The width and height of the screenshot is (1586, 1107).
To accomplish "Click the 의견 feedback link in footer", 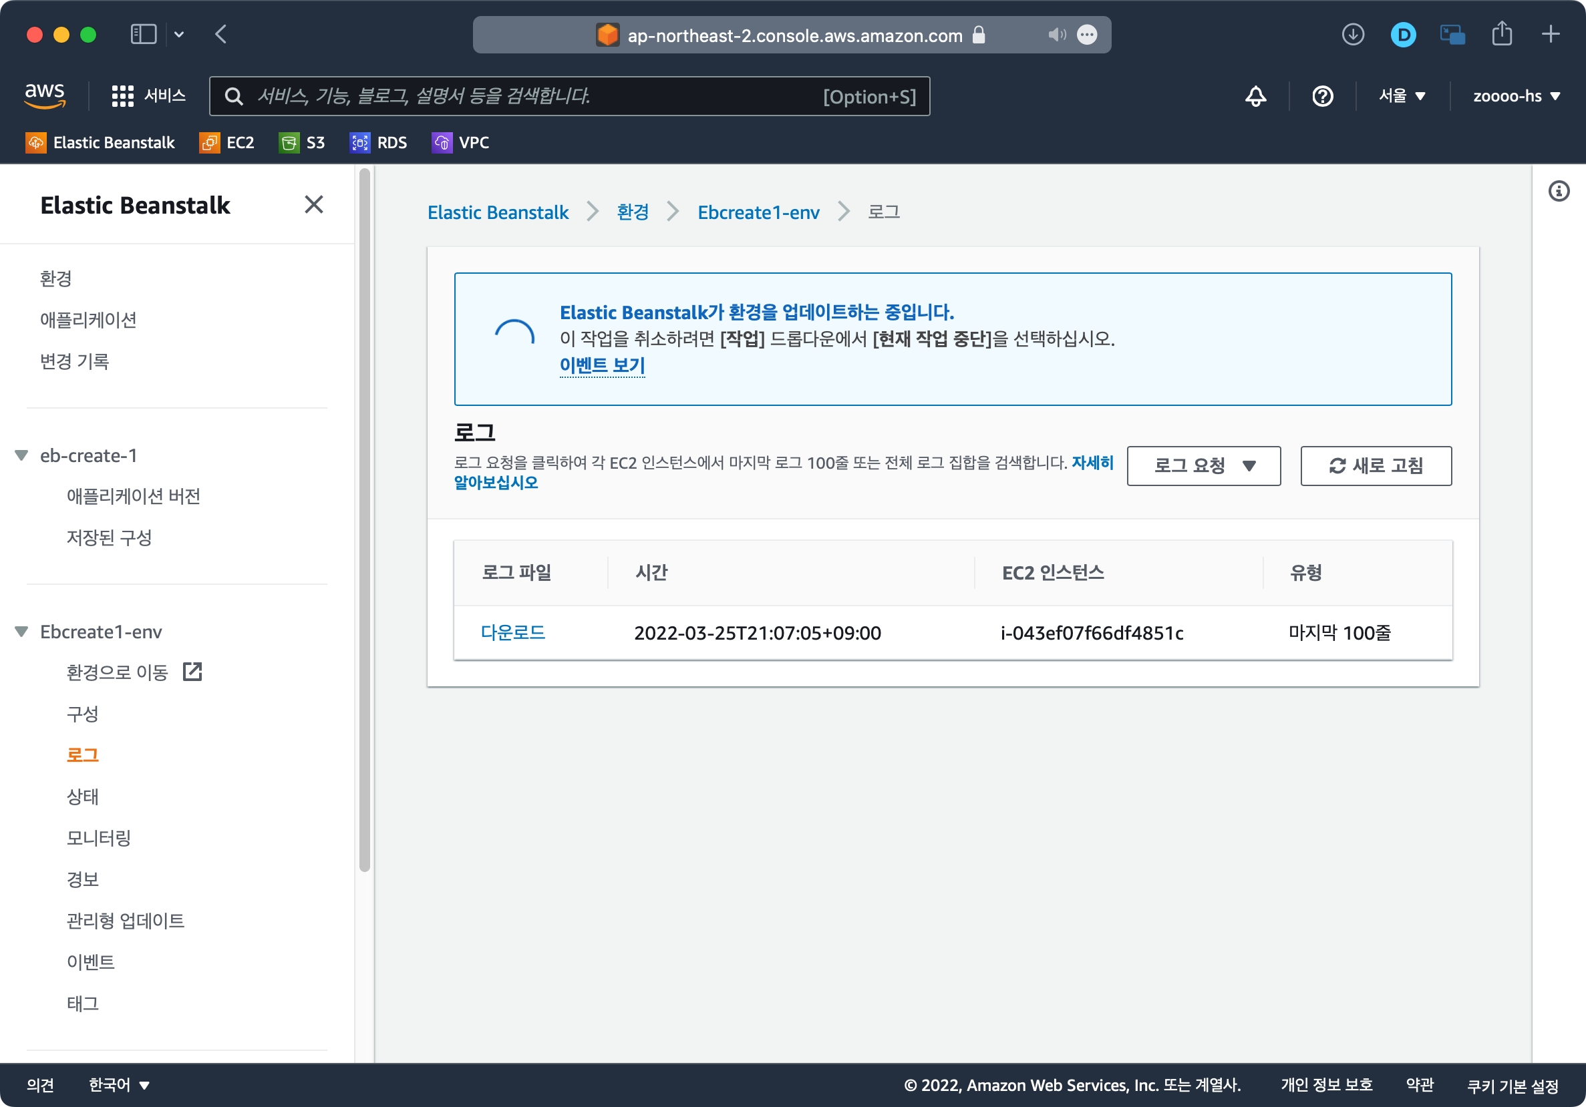I will pyautogui.click(x=40, y=1085).
